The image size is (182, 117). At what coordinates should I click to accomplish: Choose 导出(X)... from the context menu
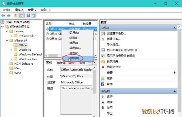tap(77, 48)
